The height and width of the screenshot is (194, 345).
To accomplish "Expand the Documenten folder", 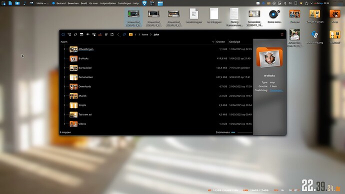I will pos(64,77).
